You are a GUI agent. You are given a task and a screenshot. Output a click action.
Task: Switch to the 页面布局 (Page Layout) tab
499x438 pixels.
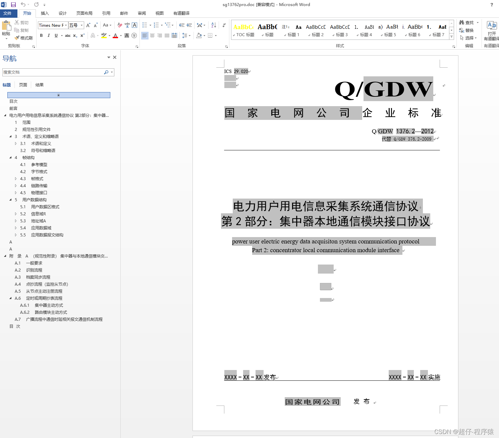coord(84,13)
